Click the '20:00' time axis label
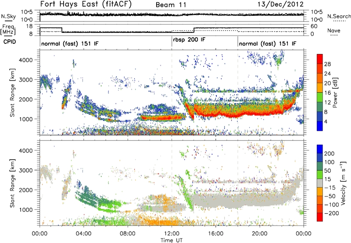This screenshot has height=243, width=351. tap(259, 234)
